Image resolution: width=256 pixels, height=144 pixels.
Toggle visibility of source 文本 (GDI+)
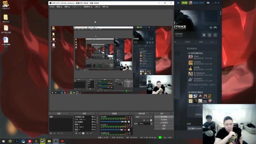tap(92, 127)
